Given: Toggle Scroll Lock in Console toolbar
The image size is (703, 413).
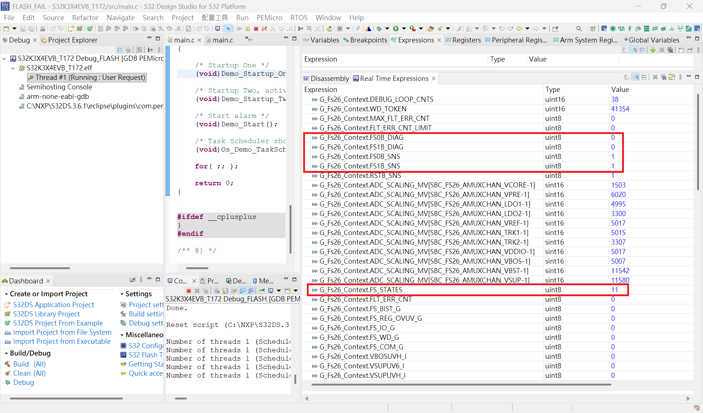Looking at the screenshot, I should (225, 291).
